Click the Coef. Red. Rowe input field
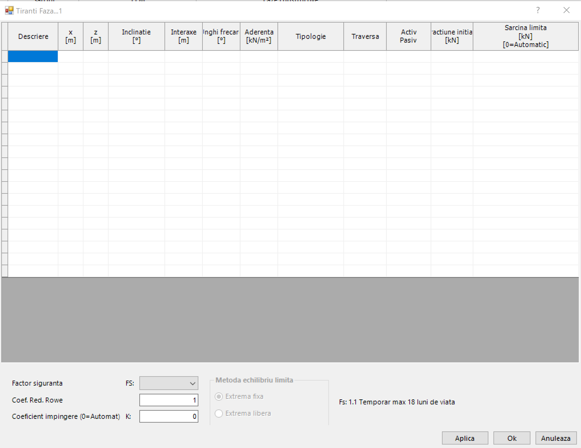The height and width of the screenshot is (448, 581). coord(169,400)
